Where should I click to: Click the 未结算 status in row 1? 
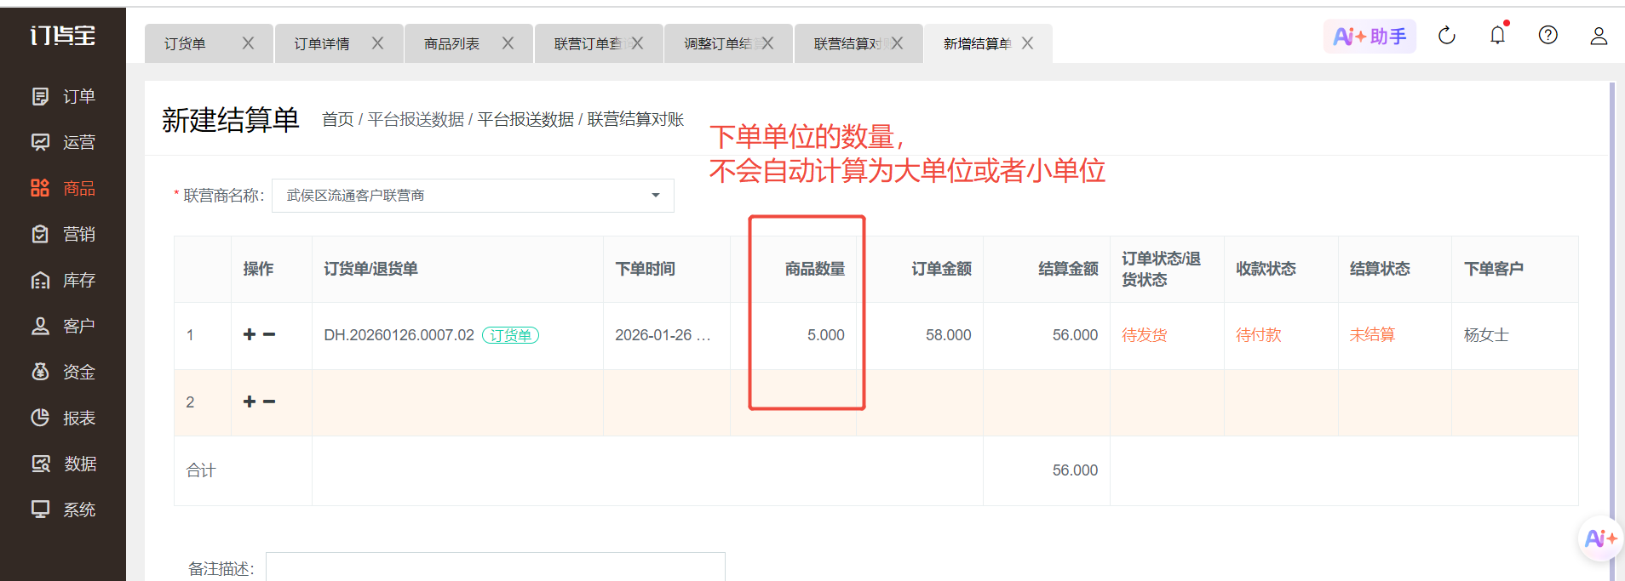[x=1372, y=335]
